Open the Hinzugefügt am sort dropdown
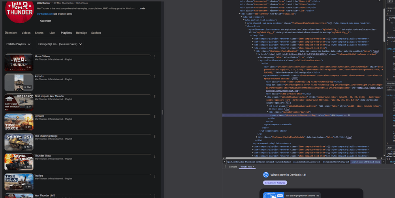The width and height of the screenshot is (395, 198). [60, 44]
